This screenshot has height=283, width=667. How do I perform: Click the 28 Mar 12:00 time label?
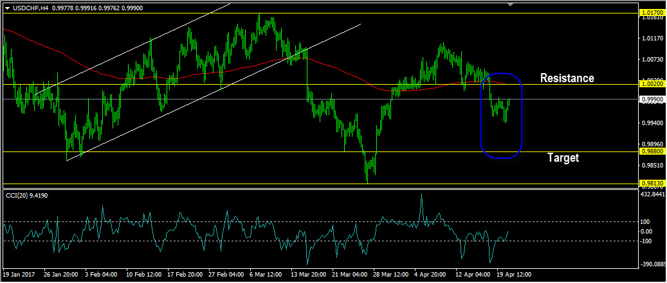392,275
